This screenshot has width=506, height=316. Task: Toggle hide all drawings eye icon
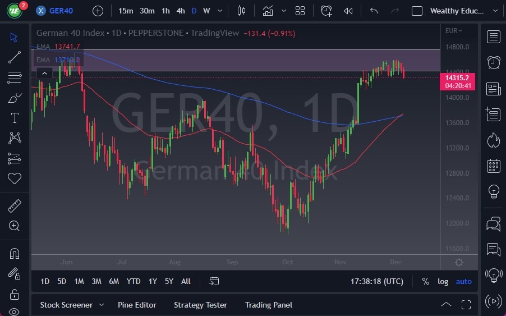(x=14, y=312)
